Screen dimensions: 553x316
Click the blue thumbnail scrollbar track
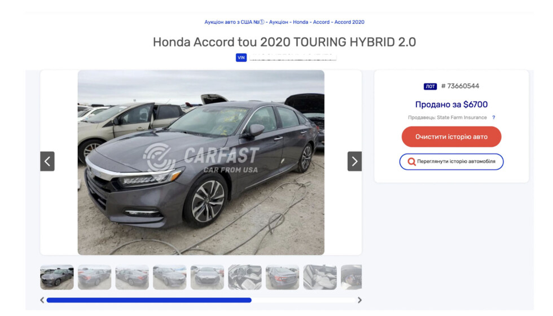[x=149, y=300]
